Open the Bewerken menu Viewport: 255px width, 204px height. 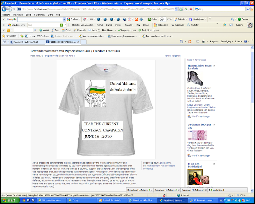(x=18, y=15)
